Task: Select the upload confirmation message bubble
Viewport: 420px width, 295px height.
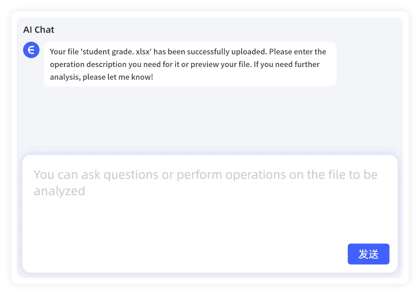Action: tap(190, 64)
